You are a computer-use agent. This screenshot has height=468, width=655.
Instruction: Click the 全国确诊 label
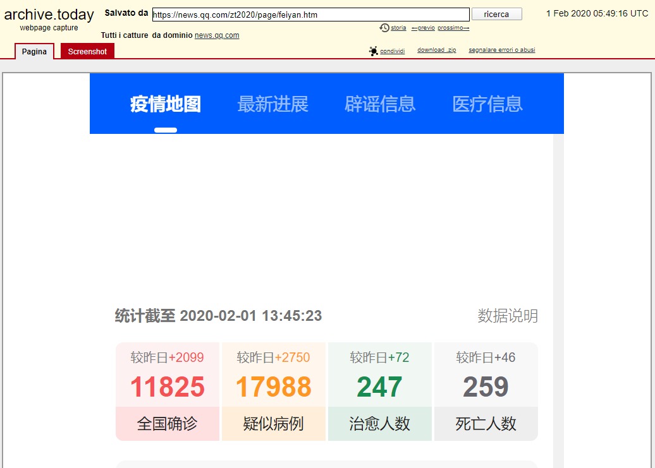[x=168, y=424]
